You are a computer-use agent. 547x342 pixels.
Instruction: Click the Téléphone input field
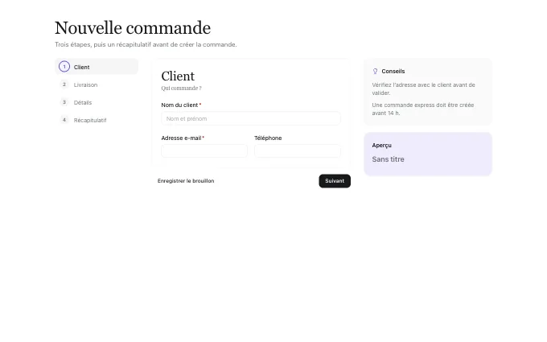click(x=297, y=150)
